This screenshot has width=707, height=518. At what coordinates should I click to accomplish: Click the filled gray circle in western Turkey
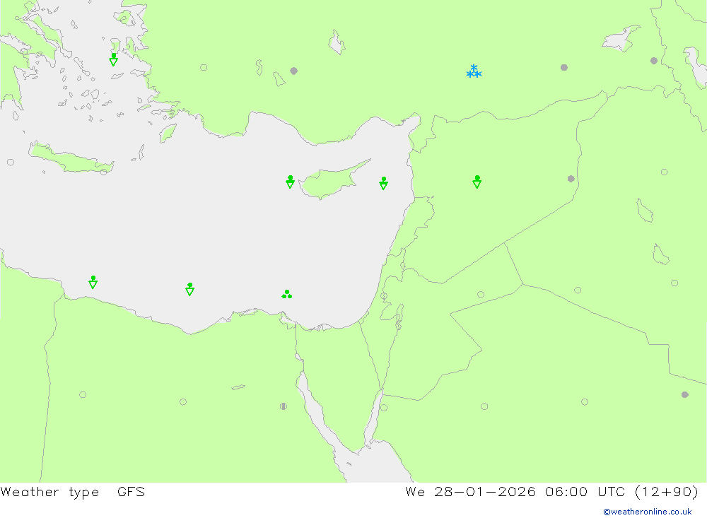294,71
